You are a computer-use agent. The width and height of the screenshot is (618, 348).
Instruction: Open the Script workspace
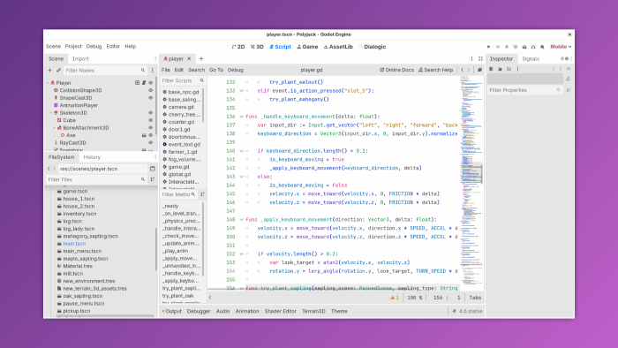[280, 47]
